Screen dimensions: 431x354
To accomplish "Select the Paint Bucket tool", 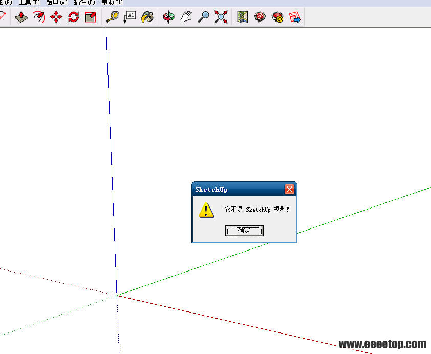I will click(x=147, y=17).
